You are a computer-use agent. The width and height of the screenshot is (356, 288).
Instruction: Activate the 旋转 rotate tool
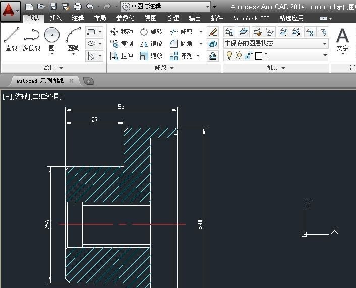pyautogui.click(x=151, y=32)
